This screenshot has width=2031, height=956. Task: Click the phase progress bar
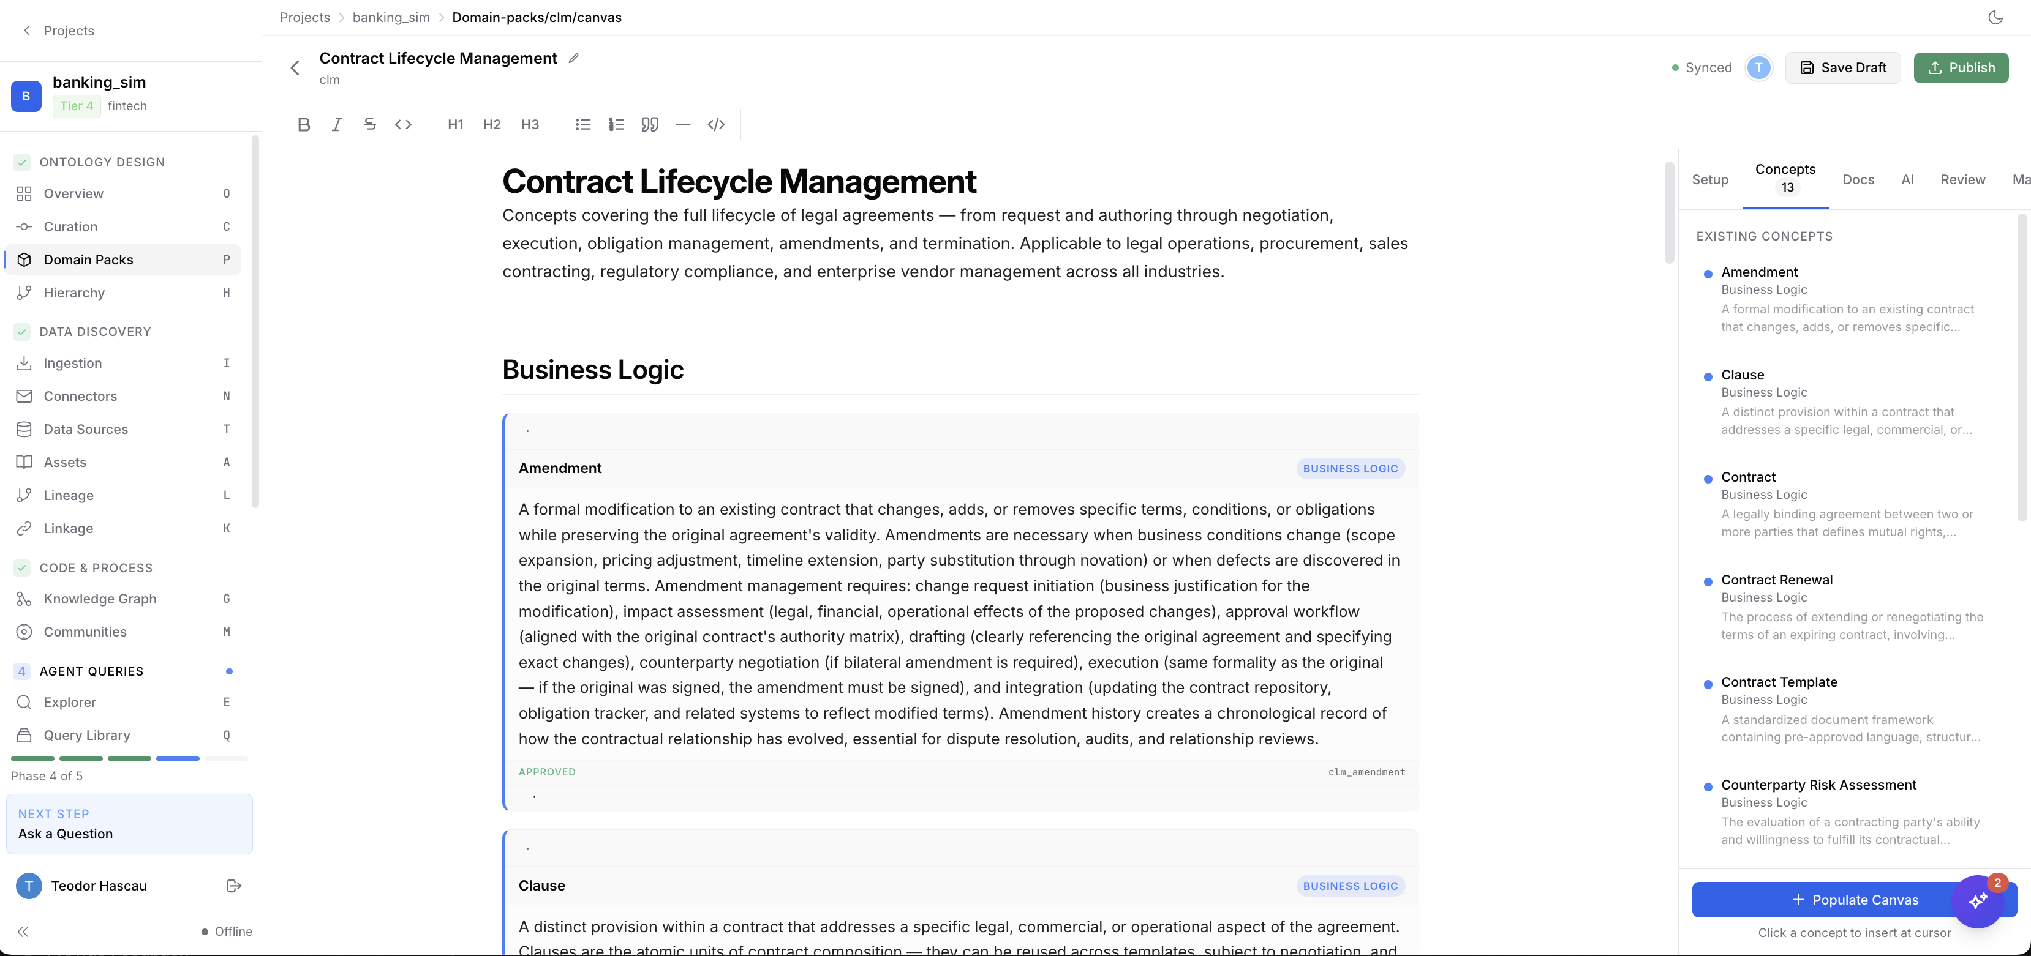click(x=129, y=758)
